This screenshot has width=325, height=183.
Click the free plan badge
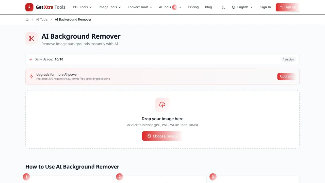pos(288,59)
